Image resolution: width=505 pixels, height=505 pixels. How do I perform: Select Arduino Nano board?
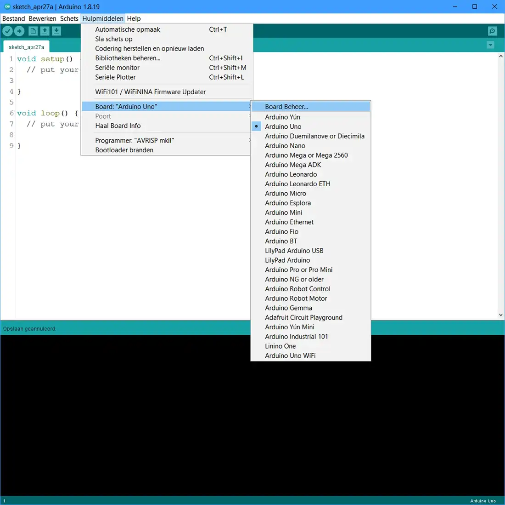[285, 146]
